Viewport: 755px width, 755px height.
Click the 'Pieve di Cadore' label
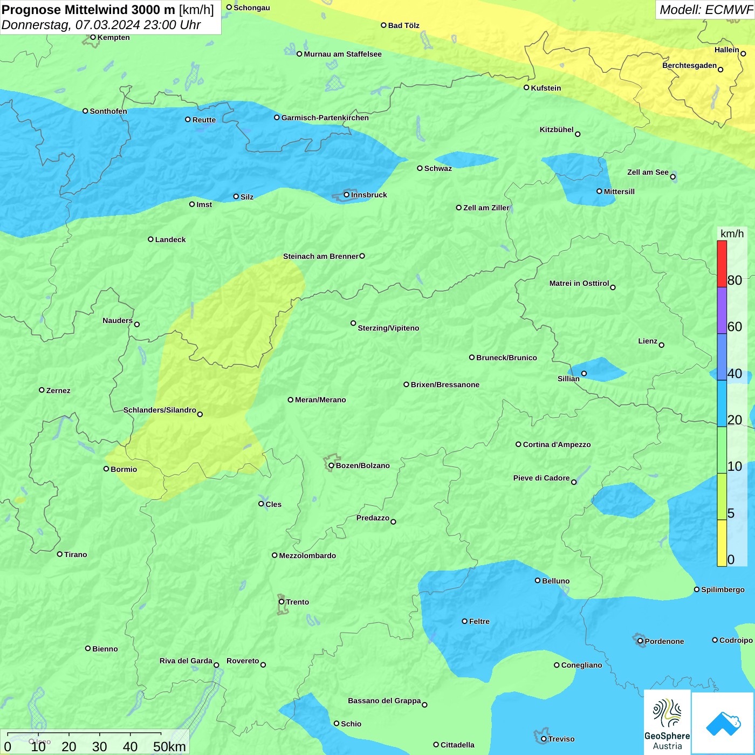pos(541,478)
